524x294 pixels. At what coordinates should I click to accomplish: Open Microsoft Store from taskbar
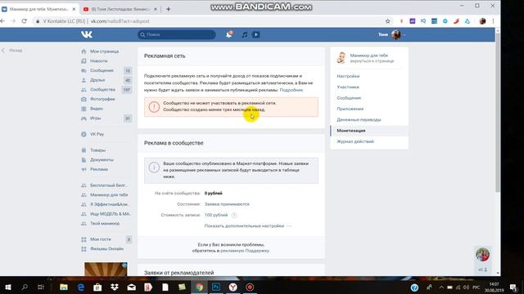[97, 287]
